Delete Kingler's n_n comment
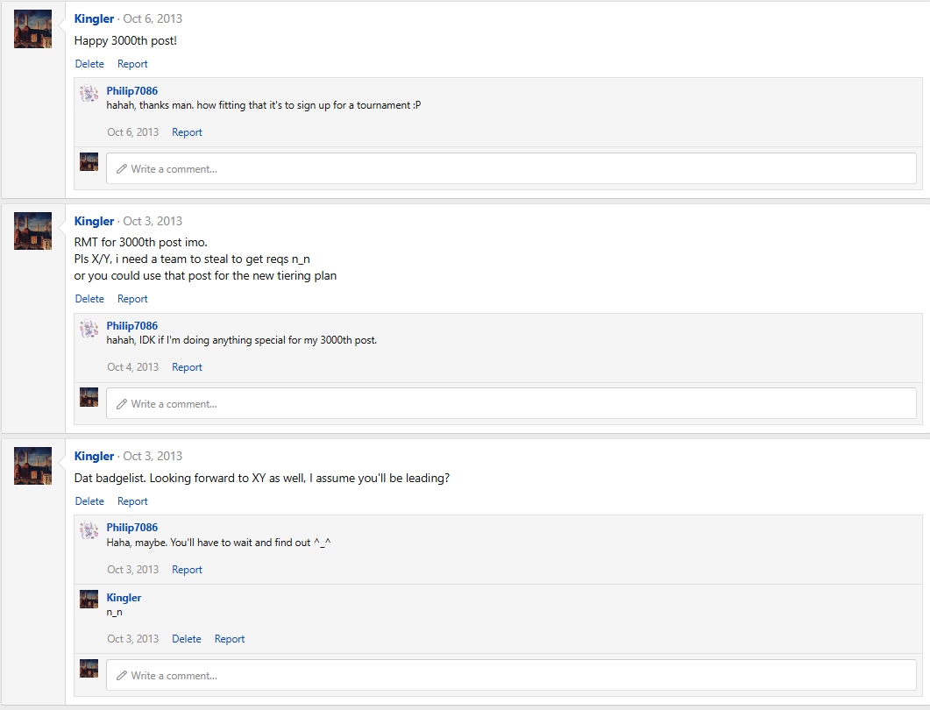The height and width of the screenshot is (710, 930). [186, 639]
